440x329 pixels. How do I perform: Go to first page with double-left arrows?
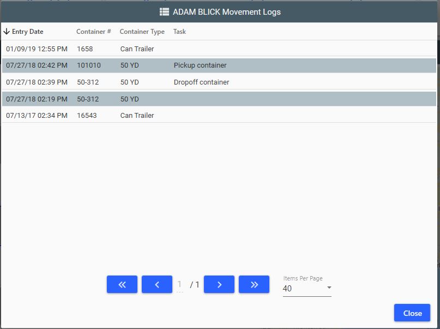point(122,284)
